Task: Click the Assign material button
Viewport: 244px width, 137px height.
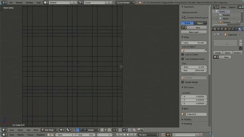Action: [x=218, y=53]
